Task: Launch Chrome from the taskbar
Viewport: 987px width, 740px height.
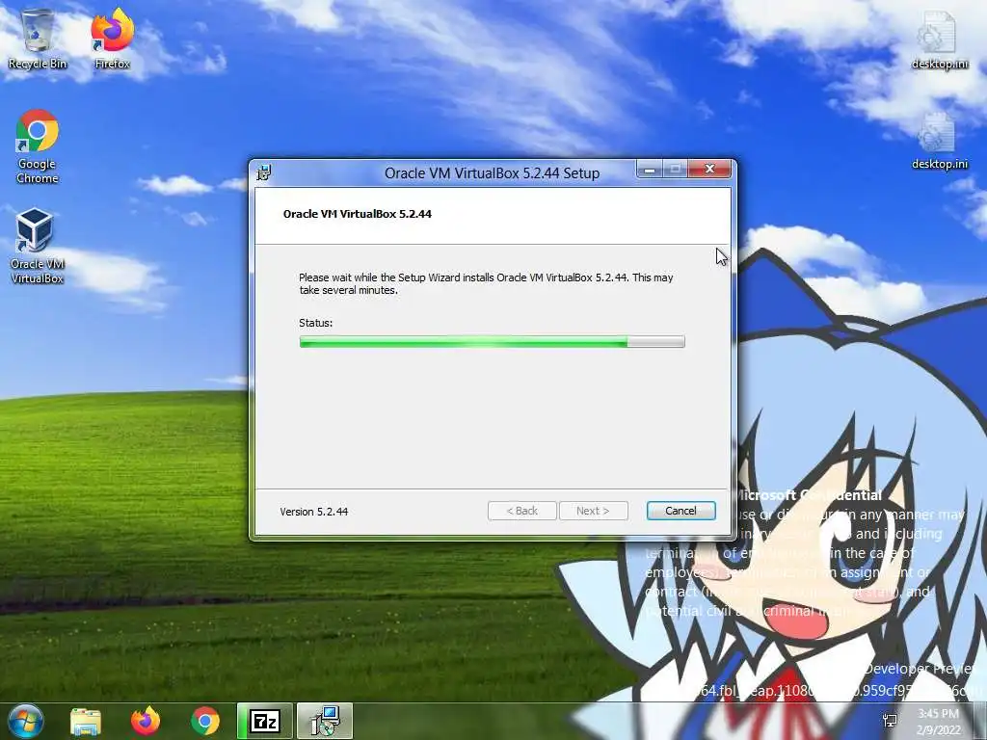Action: [205, 721]
